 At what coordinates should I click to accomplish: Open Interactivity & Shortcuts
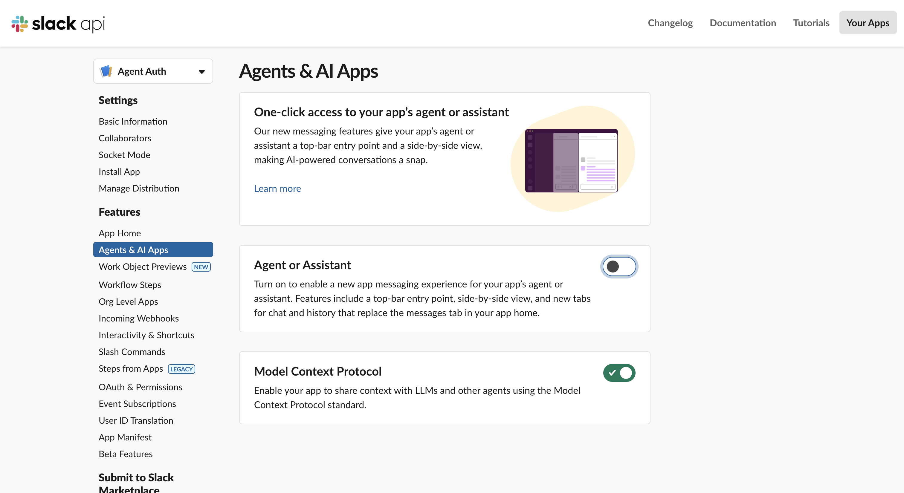(x=146, y=335)
